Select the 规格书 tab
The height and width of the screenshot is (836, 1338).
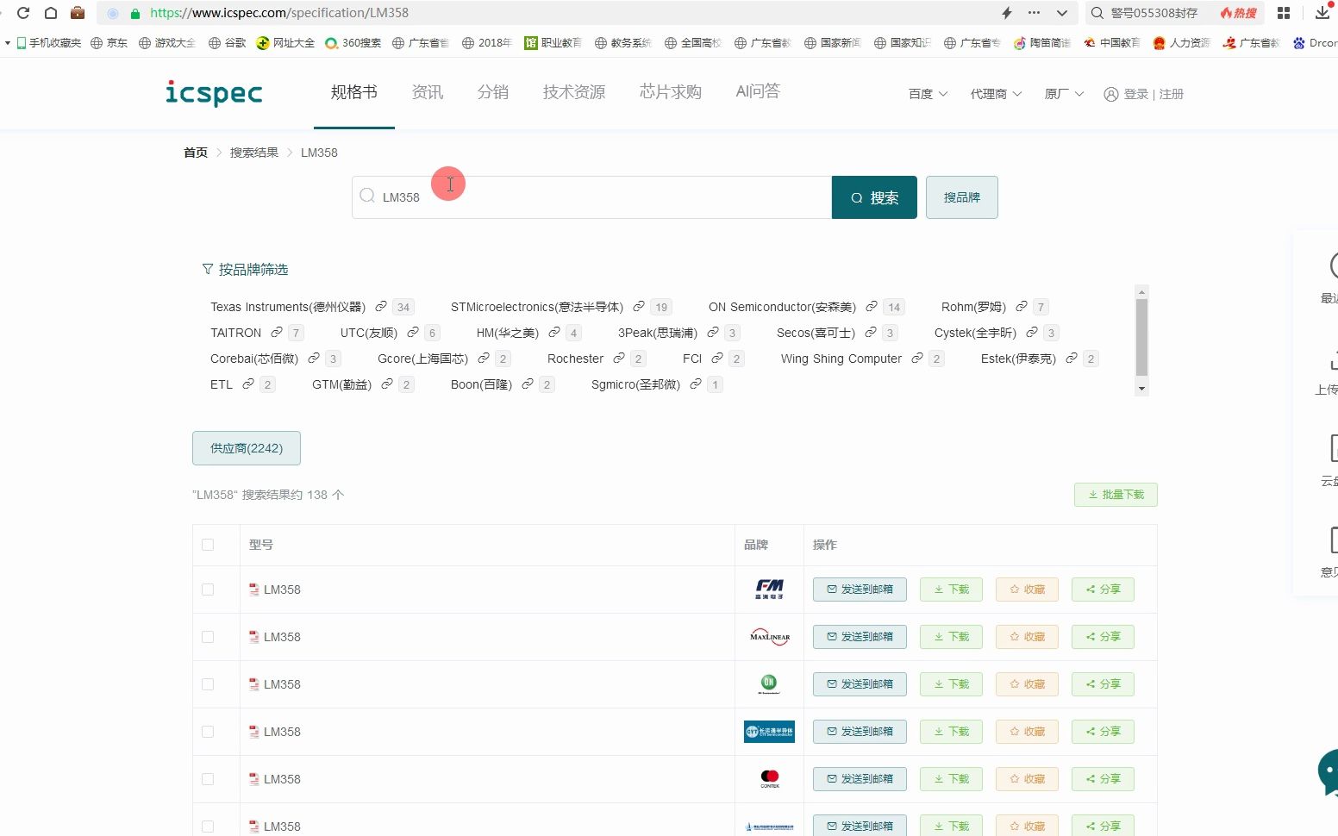click(354, 92)
